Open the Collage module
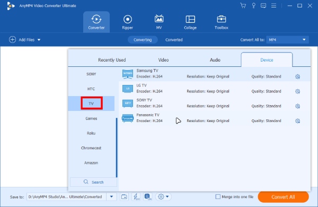Viewport: 318px width, 207px height. (190, 22)
